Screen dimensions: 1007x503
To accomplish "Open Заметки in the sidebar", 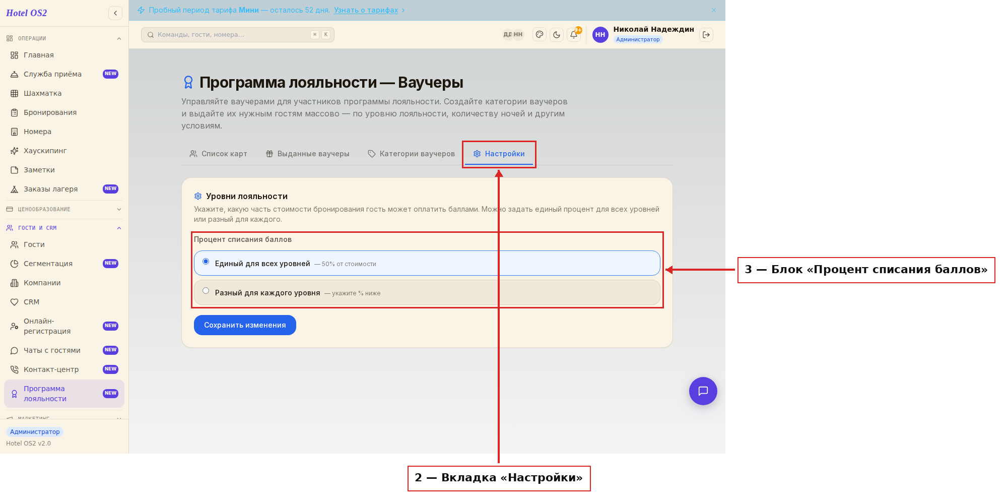I will click(64, 170).
